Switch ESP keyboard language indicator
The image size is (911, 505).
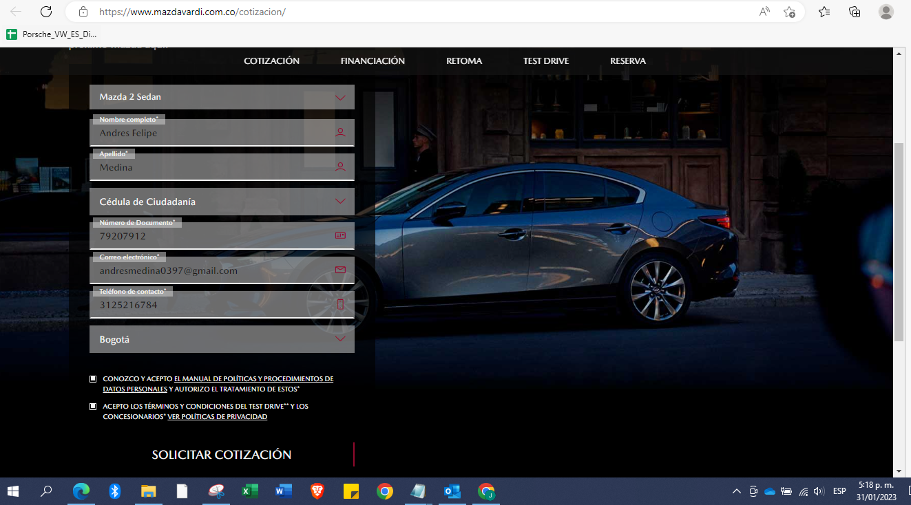pyautogui.click(x=839, y=491)
